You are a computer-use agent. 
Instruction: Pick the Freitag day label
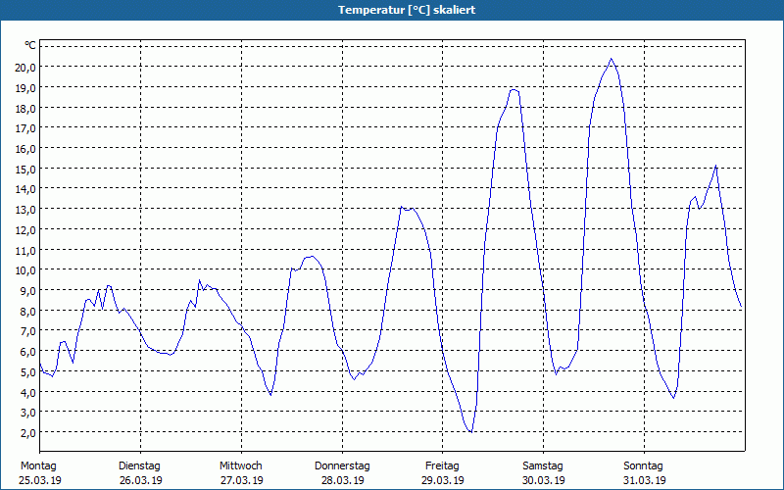442,465
